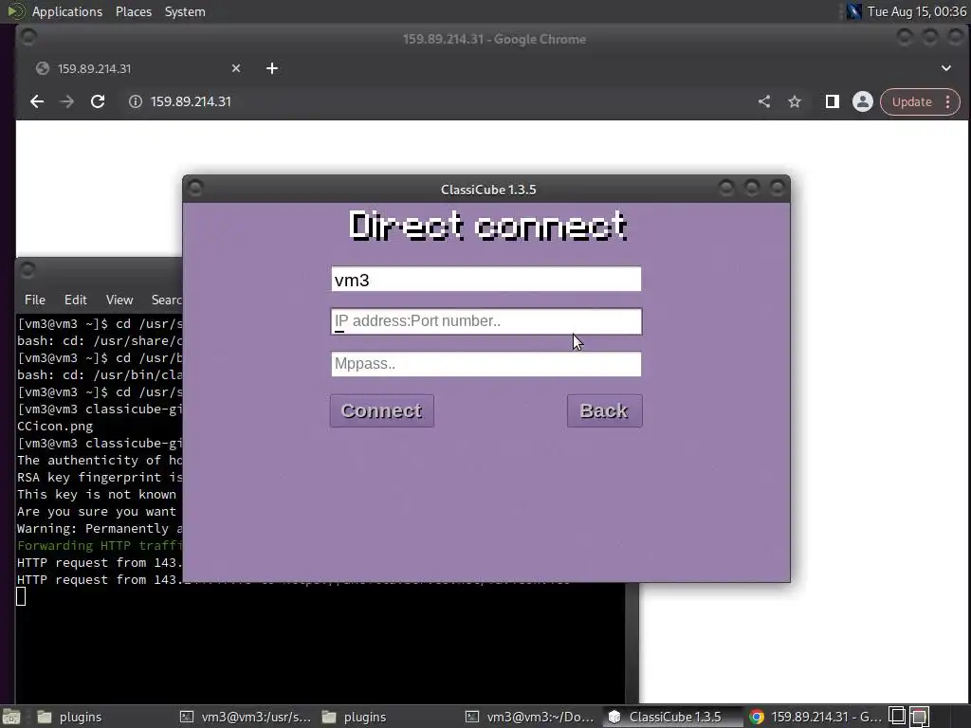
Task: Click second workspace switcher square
Action: point(919,717)
